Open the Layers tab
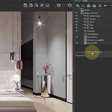112x112 pixels. [x=78, y=1]
